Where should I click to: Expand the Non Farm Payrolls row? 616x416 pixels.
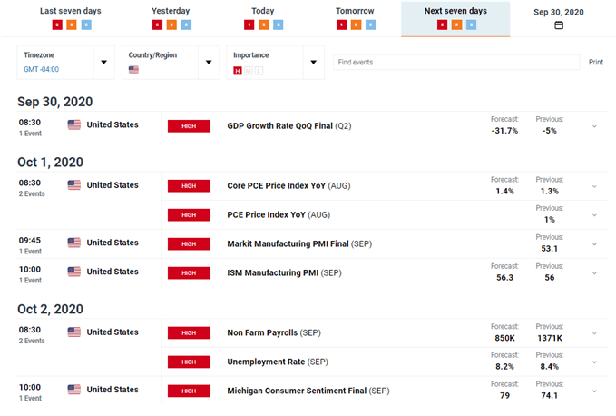[x=594, y=333]
